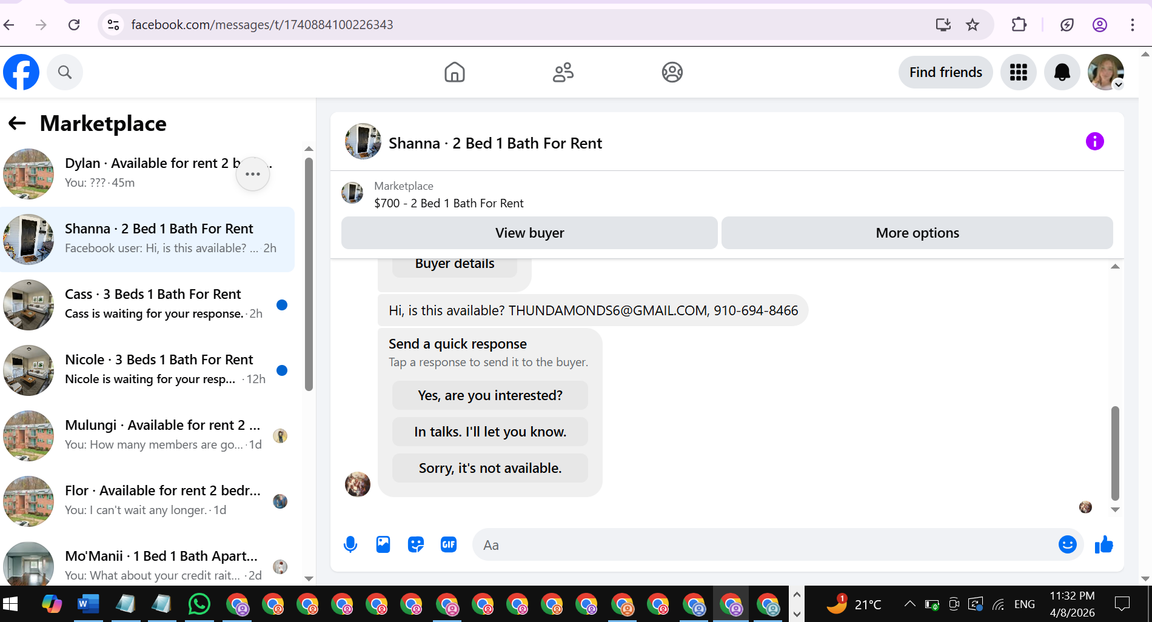The width and height of the screenshot is (1152, 622).
Task: Click the Facebook logo icon
Action: coord(21,72)
